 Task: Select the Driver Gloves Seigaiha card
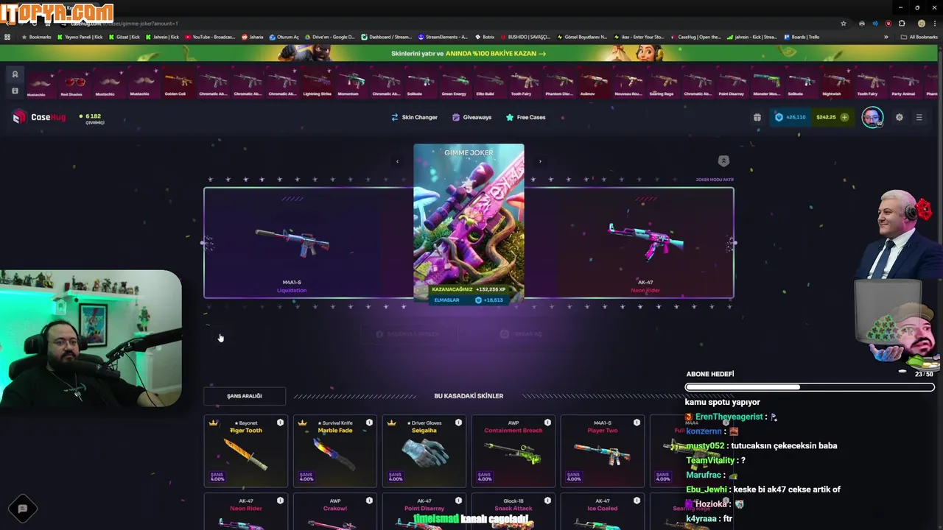tap(424, 451)
